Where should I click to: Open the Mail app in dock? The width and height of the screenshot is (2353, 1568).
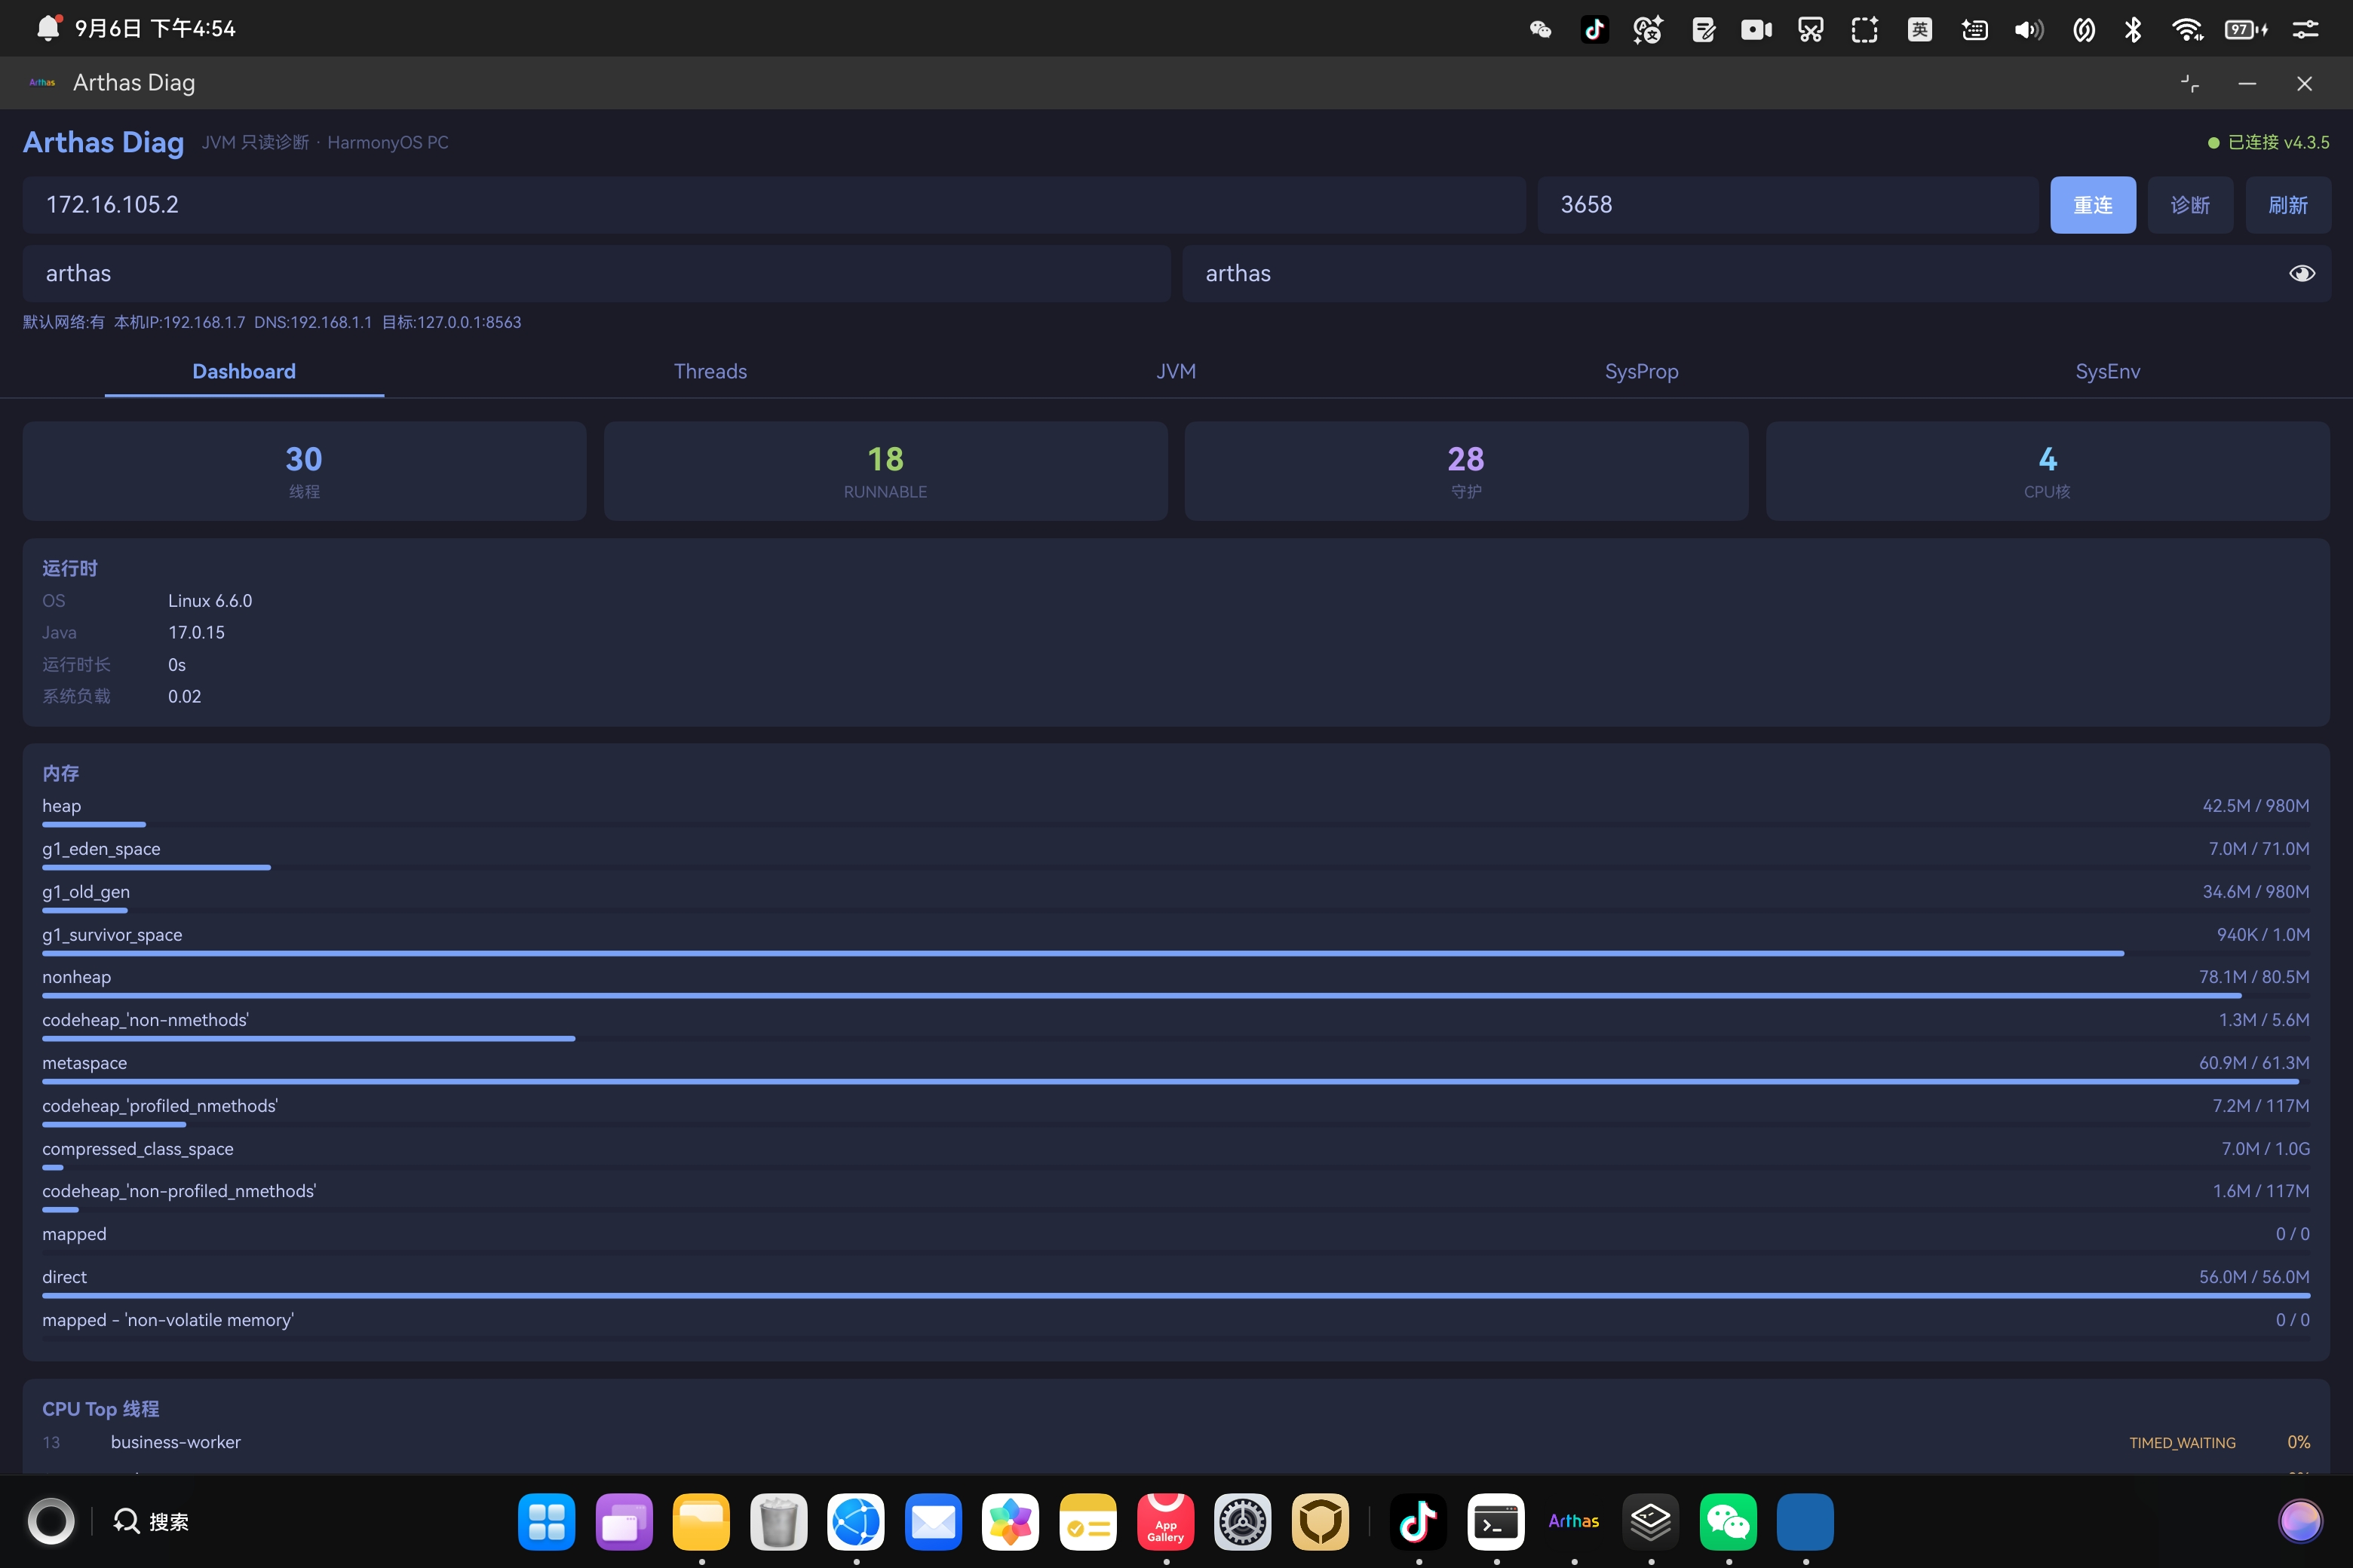tap(934, 1521)
